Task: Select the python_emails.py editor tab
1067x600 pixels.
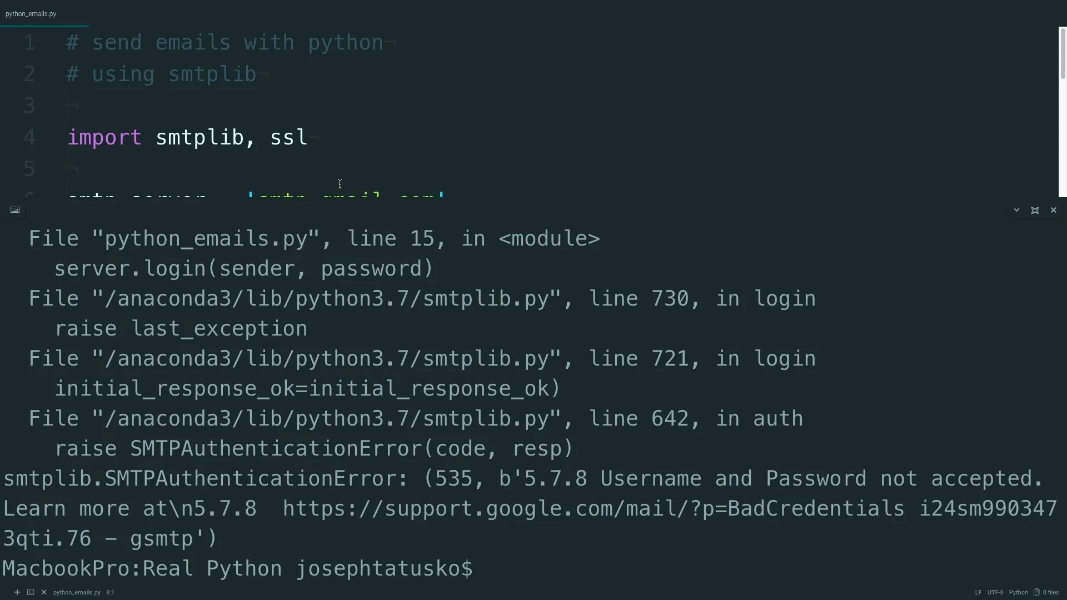Action: (x=31, y=14)
